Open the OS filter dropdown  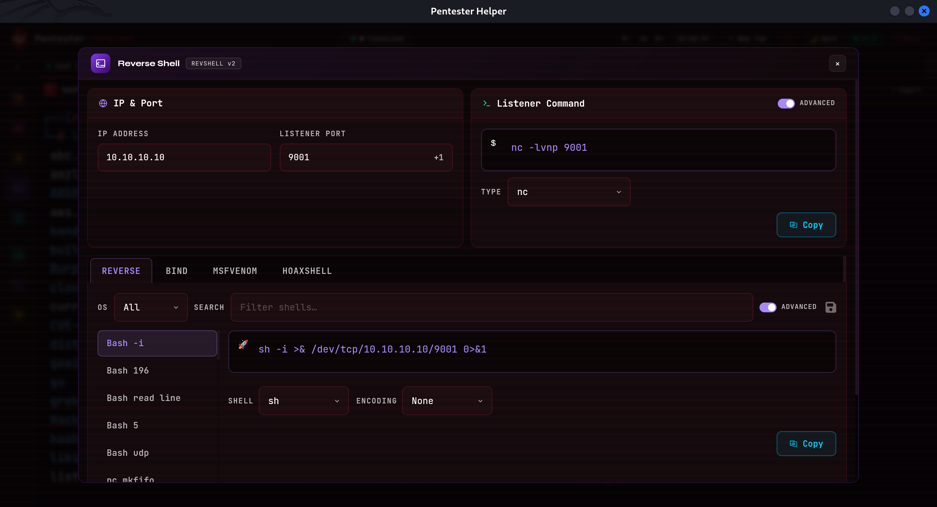151,307
